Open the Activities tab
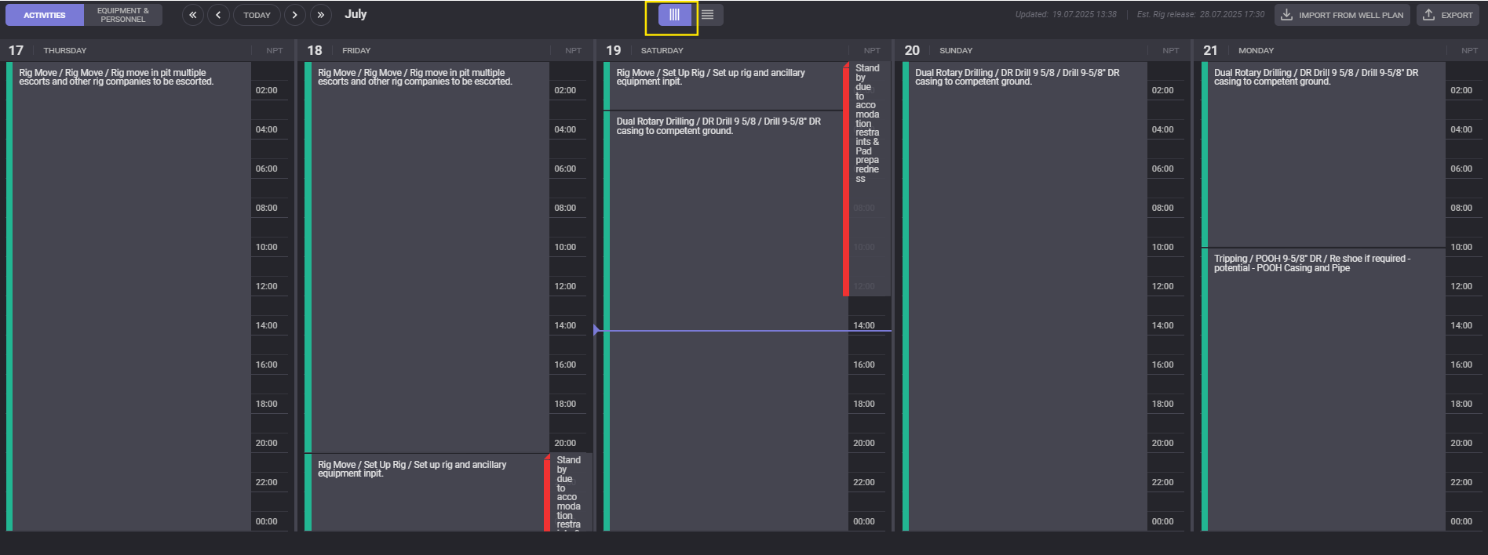Screen dimensions: 1488x555 click(x=45, y=15)
